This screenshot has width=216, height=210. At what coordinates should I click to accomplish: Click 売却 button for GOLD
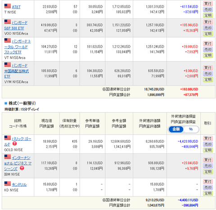[208, 144]
